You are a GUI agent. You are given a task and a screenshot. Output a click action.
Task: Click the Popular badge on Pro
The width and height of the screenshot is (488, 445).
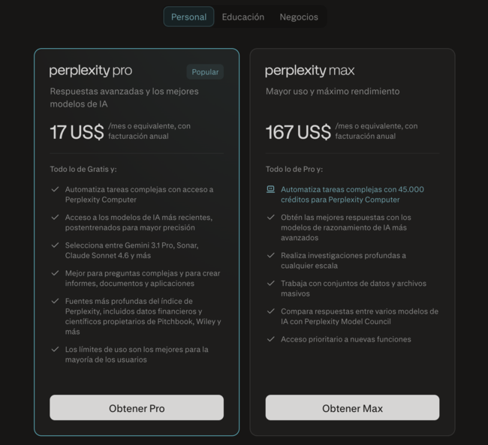pyautogui.click(x=205, y=72)
